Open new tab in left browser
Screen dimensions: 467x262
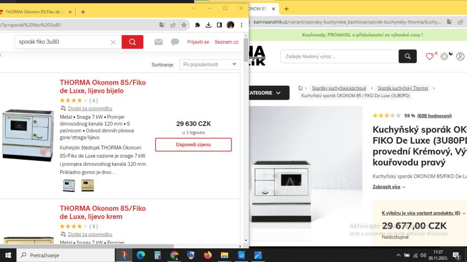[x=83, y=12]
